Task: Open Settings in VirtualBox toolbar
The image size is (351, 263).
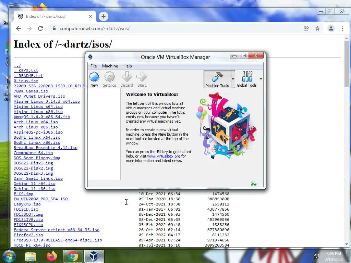Action: 109,79
